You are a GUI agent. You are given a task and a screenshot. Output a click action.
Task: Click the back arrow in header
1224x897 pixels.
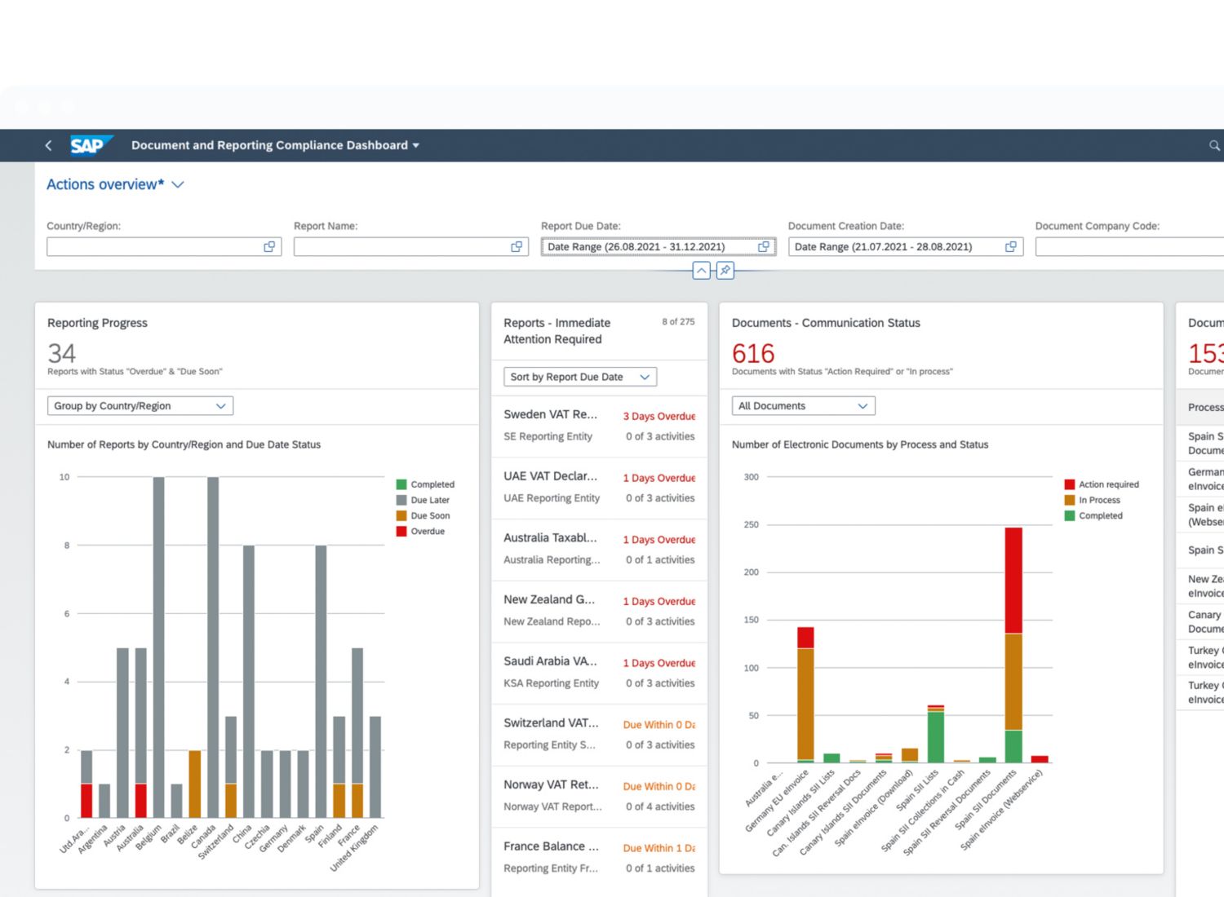(48, 145)
